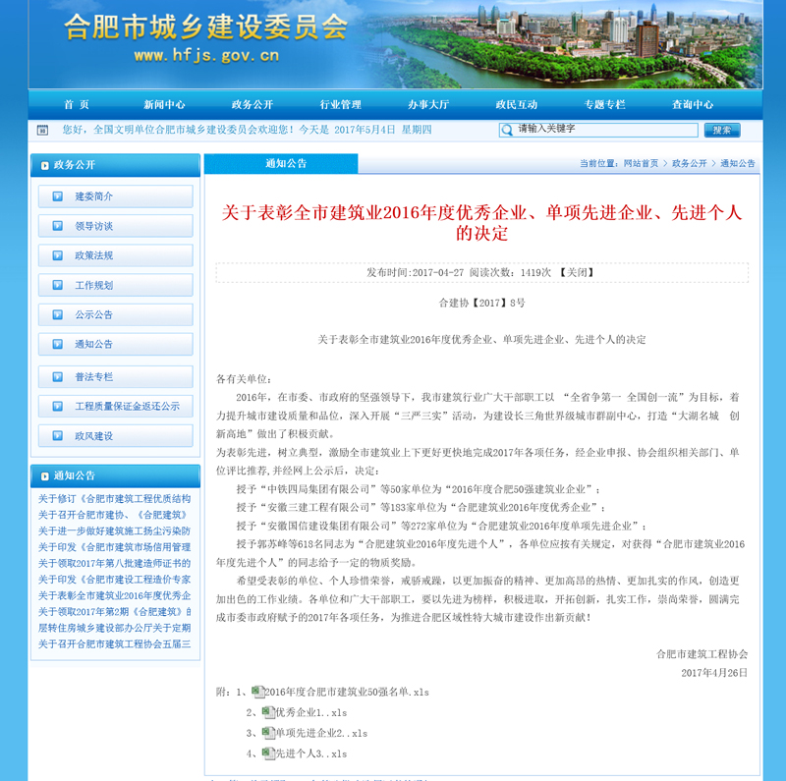
Task: Click the Excel icon beside 优秀企业1 attachment
Action: [x=267, y=712]
